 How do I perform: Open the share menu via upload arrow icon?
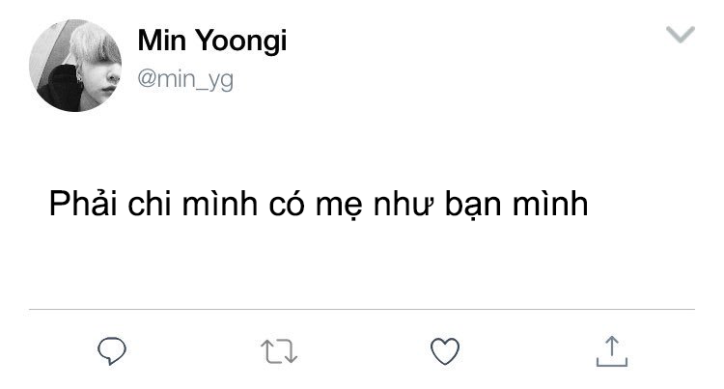coord(609,351)
